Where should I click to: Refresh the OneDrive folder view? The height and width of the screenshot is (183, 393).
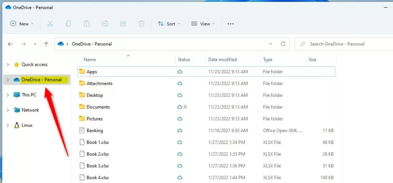(x=283, y=44)
